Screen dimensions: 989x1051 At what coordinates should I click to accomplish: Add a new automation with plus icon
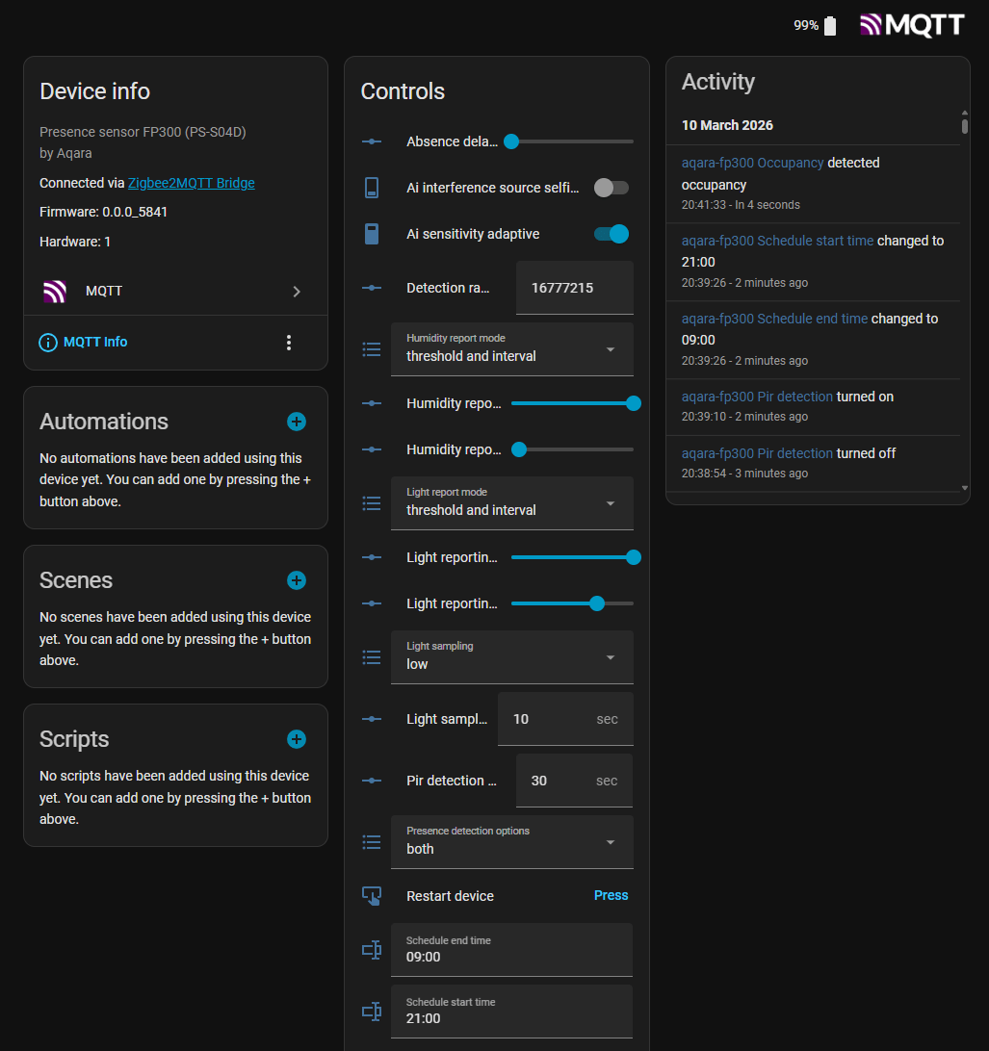click(x=297, y=422)
